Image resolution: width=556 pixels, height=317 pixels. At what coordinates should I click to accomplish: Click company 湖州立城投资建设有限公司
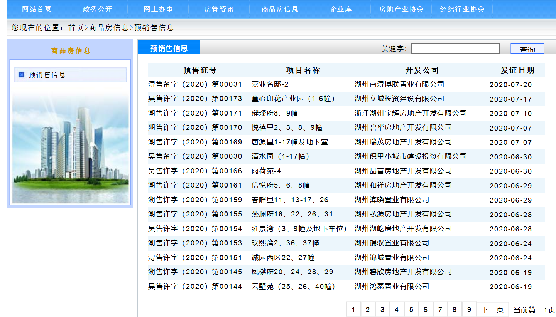point(399,99)
